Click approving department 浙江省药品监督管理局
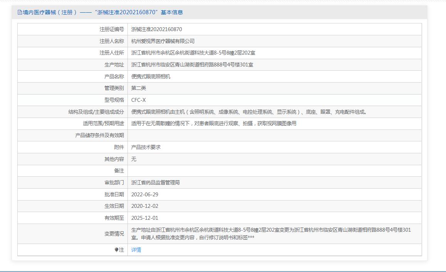 point(155,182)
